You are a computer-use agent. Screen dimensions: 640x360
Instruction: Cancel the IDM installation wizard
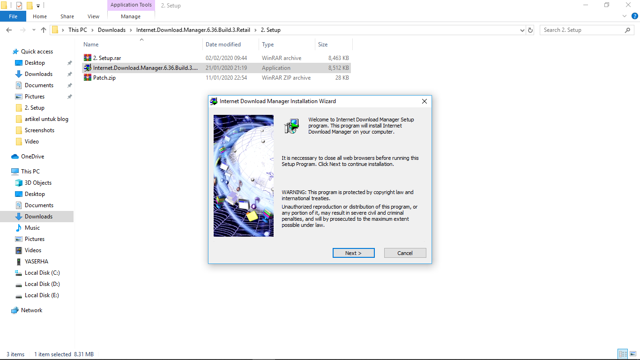405,253
